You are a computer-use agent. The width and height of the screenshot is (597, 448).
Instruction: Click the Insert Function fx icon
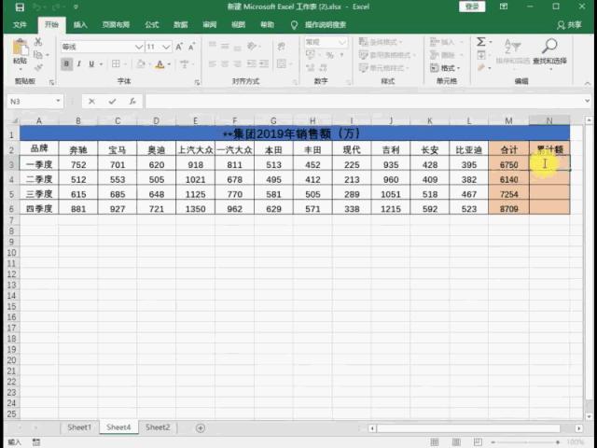click(132, 102)
